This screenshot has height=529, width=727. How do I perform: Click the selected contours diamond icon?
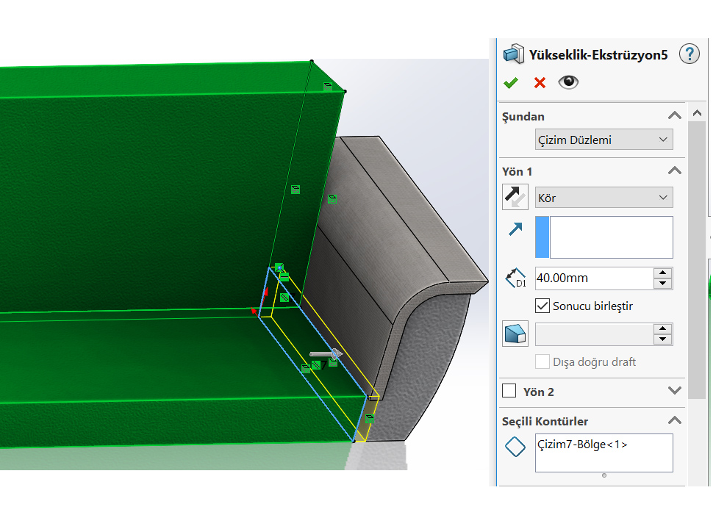[x=515, y=447]
